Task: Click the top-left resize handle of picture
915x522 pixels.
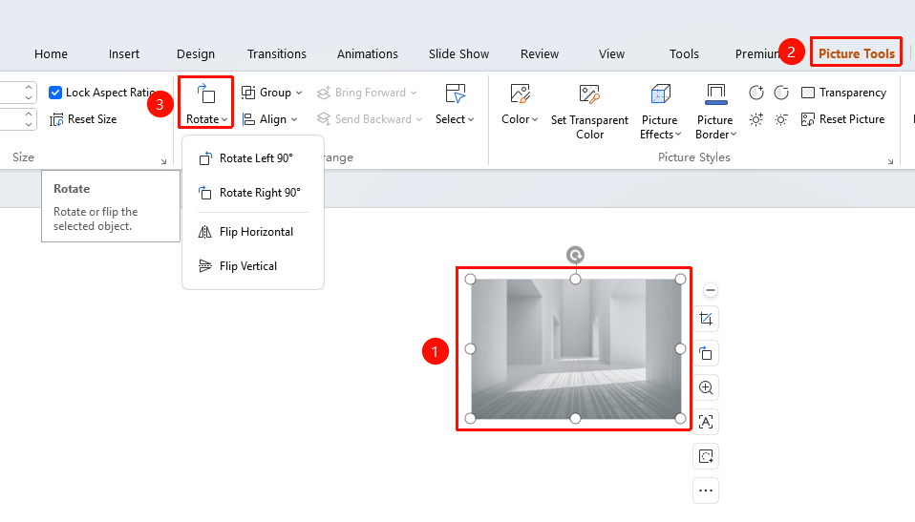Action: coord(470,280)
